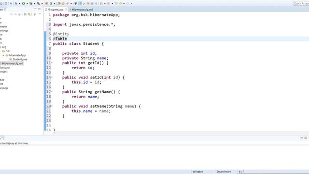This screenshot has width=309, height=174.
Task: Click the green Run button in toolbar
Action: click(x=24, y=3)
